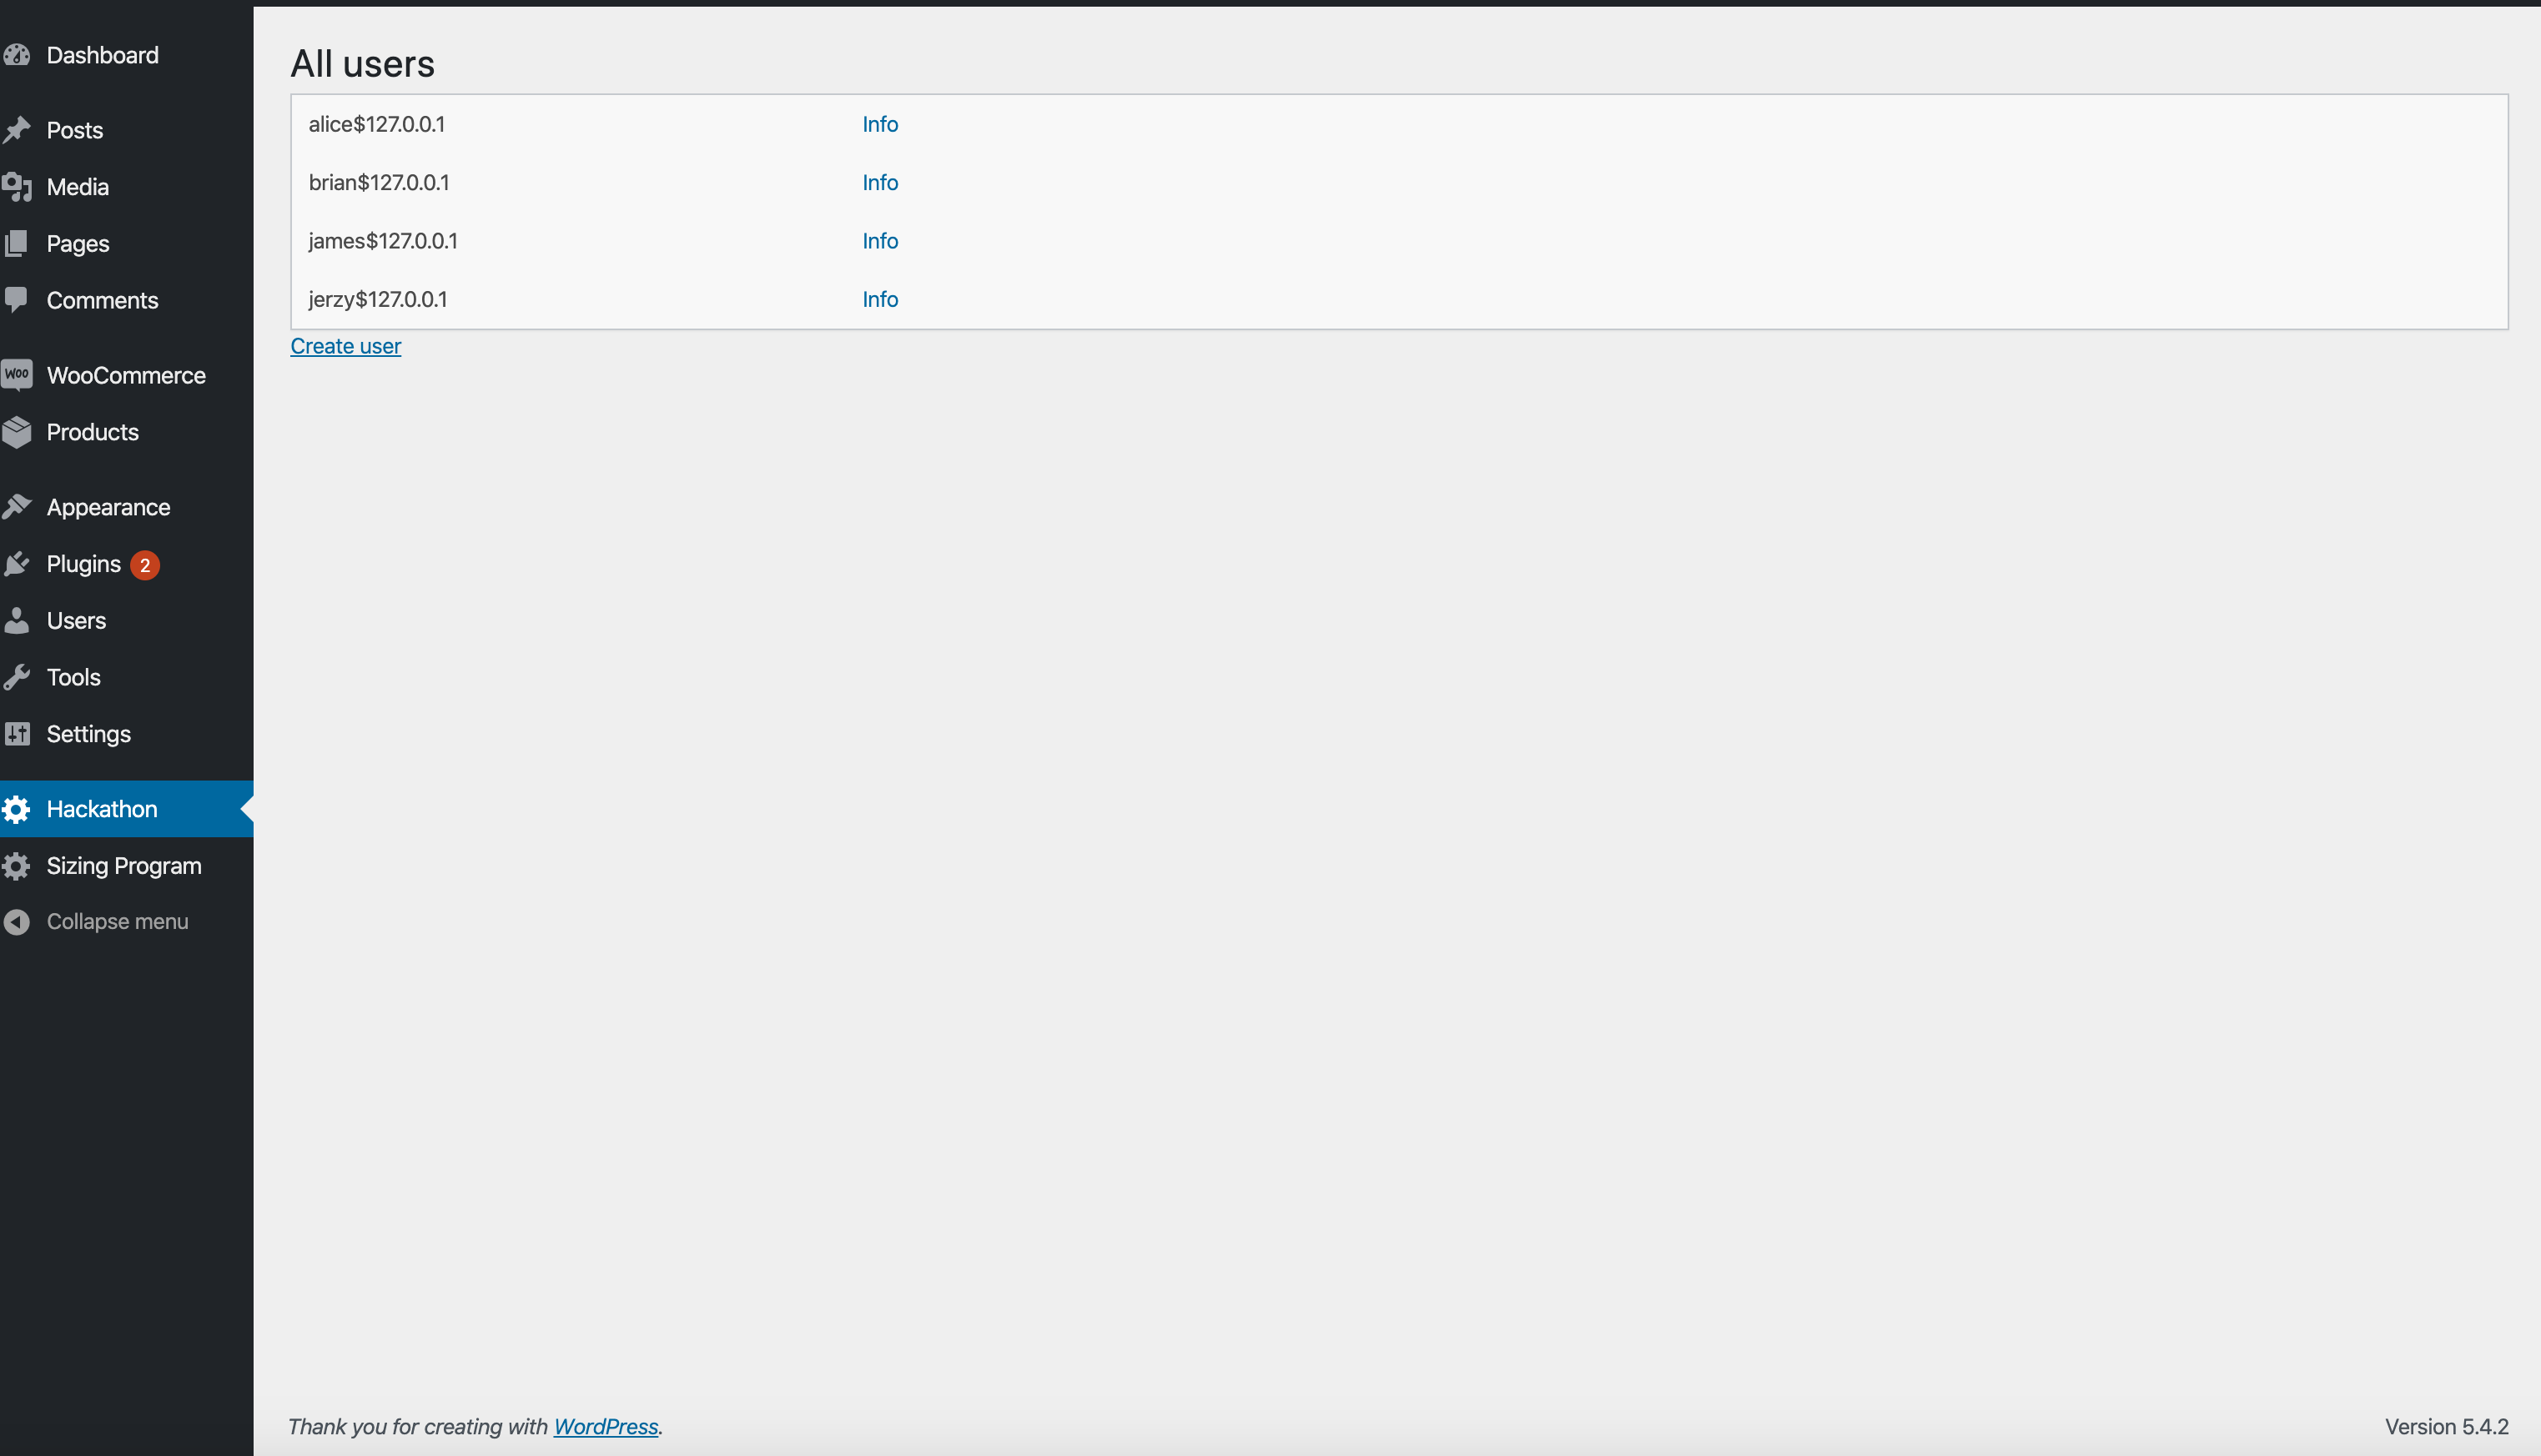Open the Users menu

[x=76, y=621]
